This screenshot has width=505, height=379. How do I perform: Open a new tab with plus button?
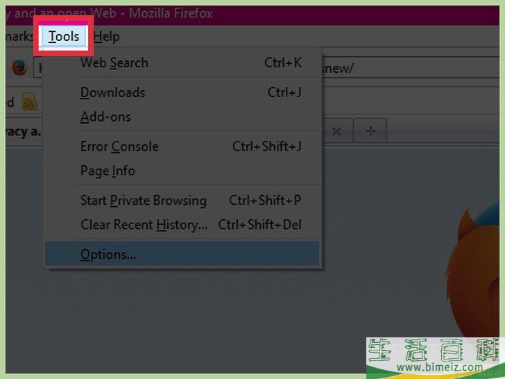(370, 130)
